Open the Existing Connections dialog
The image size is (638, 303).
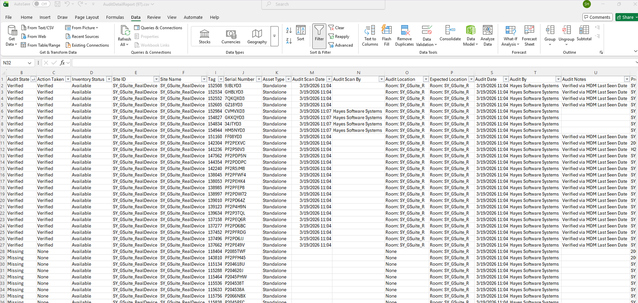(x=87, y=45)
